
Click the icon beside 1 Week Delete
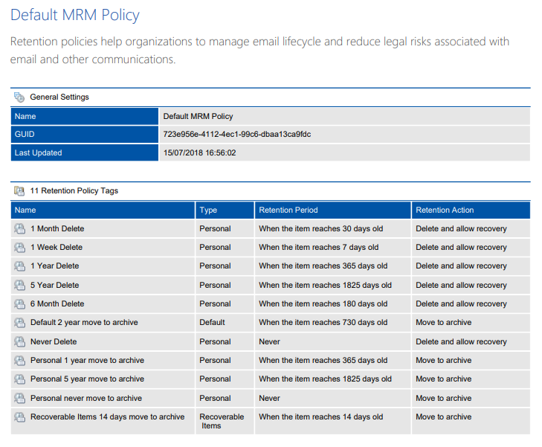coord(20,248)
